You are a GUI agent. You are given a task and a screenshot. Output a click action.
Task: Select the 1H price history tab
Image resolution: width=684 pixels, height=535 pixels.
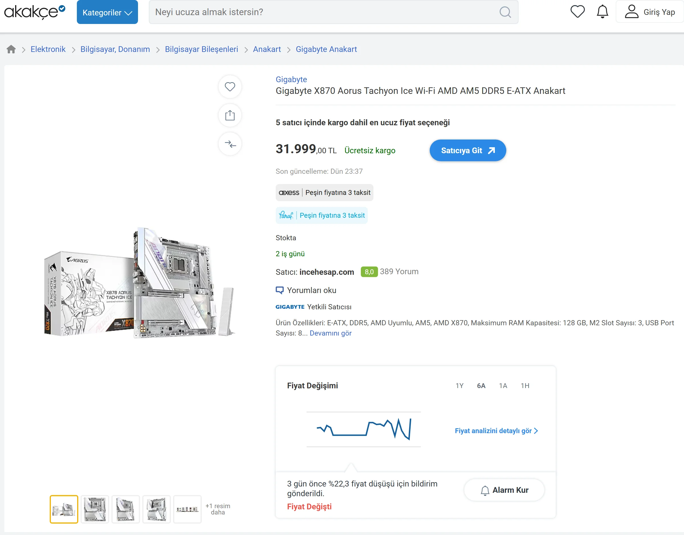tap(525, 385)
